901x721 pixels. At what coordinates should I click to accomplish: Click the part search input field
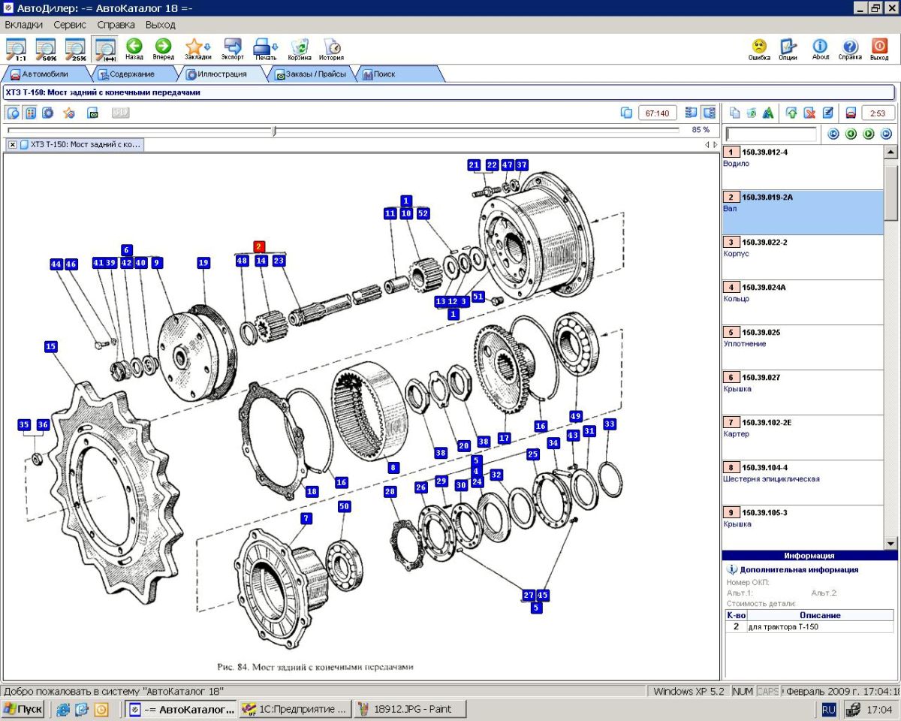click(x=771, y=134)
